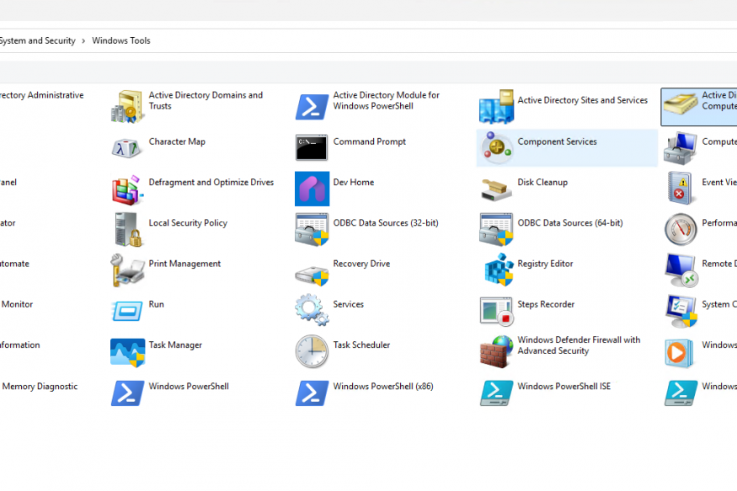This screenshot has height=491, width=737.
Task: Open the Command Prompt icon
Action: pos(312,147)
